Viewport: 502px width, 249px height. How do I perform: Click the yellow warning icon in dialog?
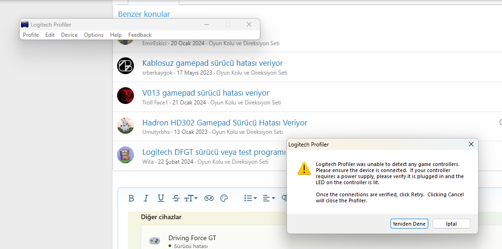click(304, 168)
